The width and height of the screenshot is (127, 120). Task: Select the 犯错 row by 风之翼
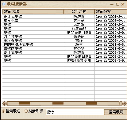coord(65,25)
